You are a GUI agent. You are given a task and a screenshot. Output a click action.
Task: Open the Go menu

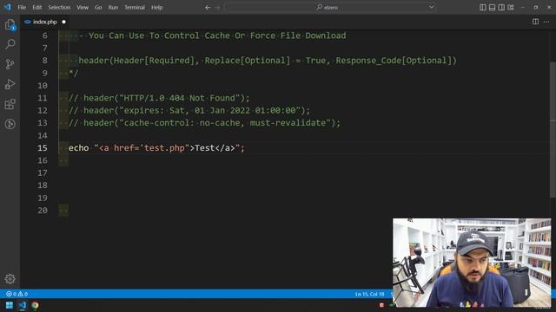point(98,8)
